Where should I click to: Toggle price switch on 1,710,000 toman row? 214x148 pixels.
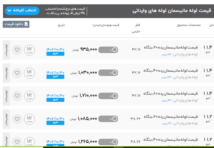click(108, 96)
